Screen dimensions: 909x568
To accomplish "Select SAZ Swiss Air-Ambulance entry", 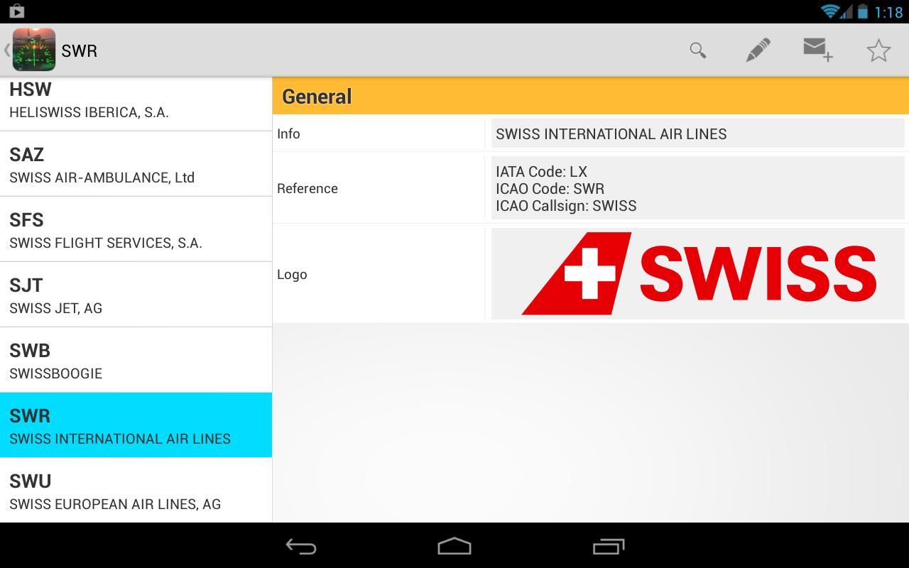I will [136, 164].
